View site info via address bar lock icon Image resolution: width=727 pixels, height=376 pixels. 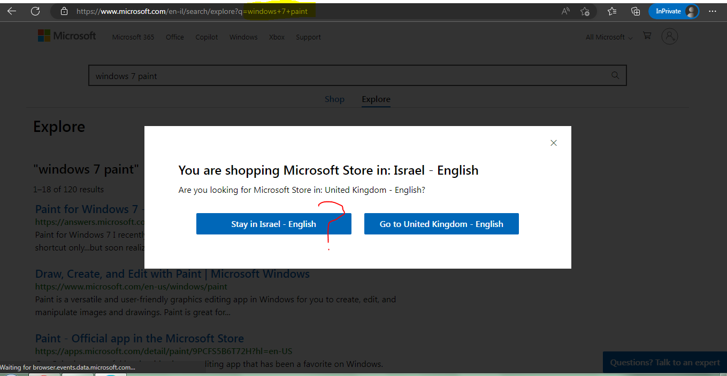(64, 11)
